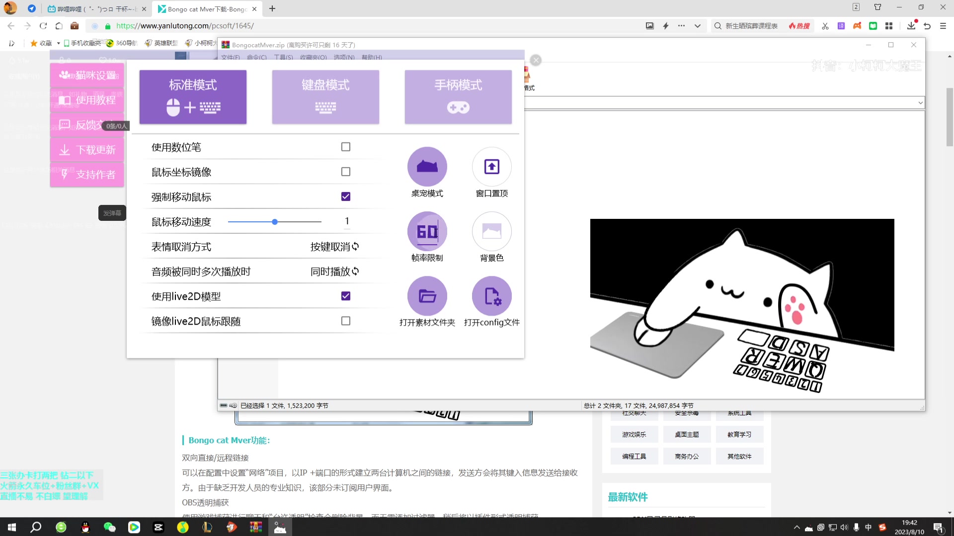954x536 pixels.
Task: Click 打开素材文件夹 folder icon
Action: click(427, 296)
